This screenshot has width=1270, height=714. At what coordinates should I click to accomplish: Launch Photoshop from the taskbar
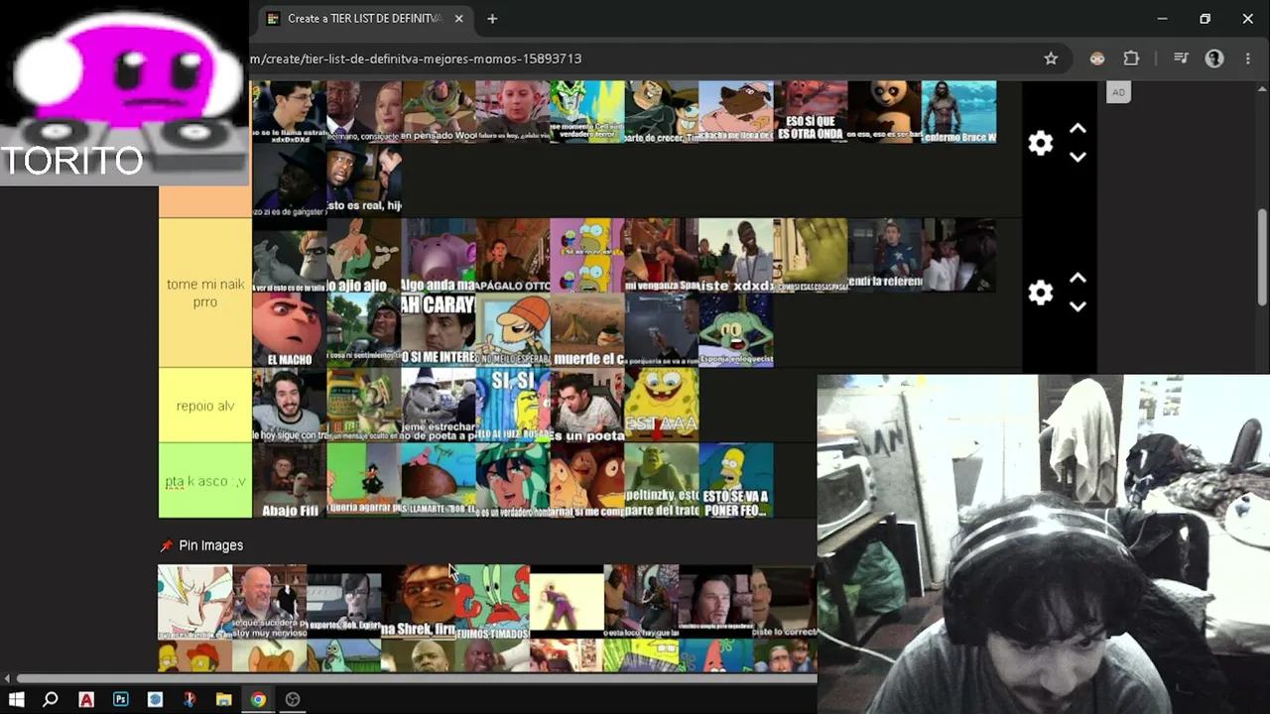point(120,699)
